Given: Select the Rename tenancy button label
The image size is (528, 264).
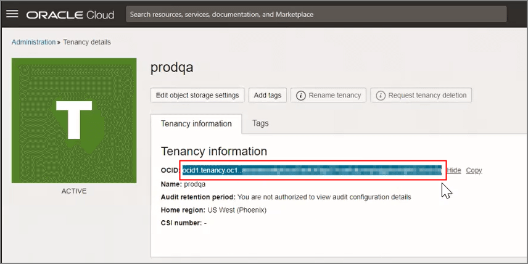Looking at the screenshot, I should click(x=335, y=96).
